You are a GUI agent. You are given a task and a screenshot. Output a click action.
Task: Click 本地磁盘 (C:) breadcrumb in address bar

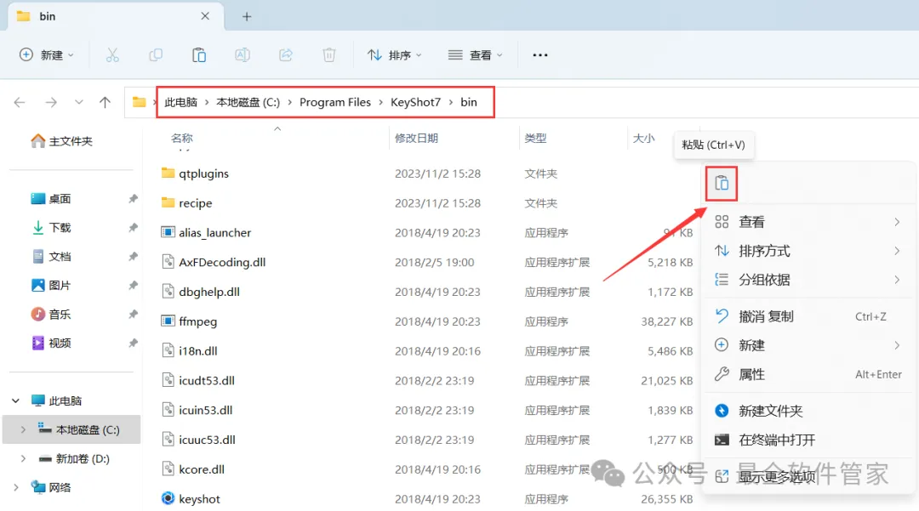tap(248, 102)
